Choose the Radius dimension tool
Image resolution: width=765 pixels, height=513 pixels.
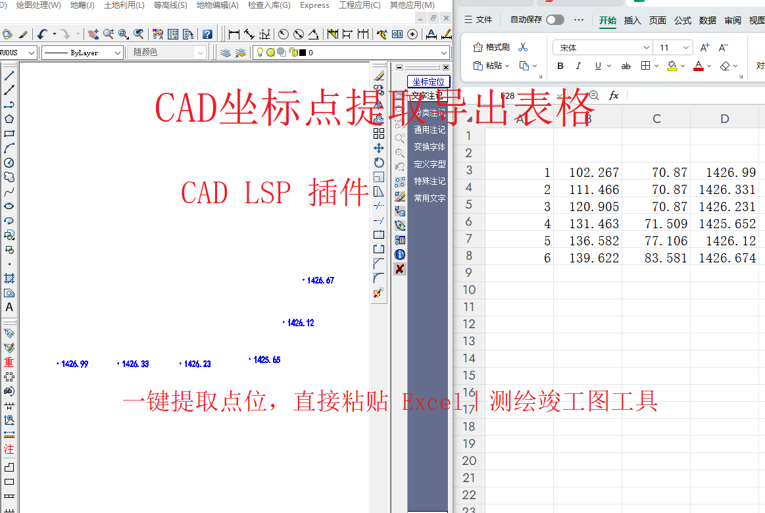[x=284, y=34]
